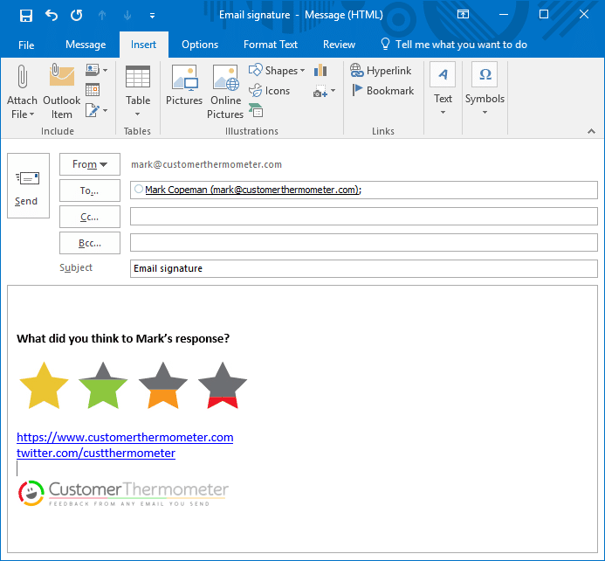Insert a Bookmark

[x=382, y=91]
